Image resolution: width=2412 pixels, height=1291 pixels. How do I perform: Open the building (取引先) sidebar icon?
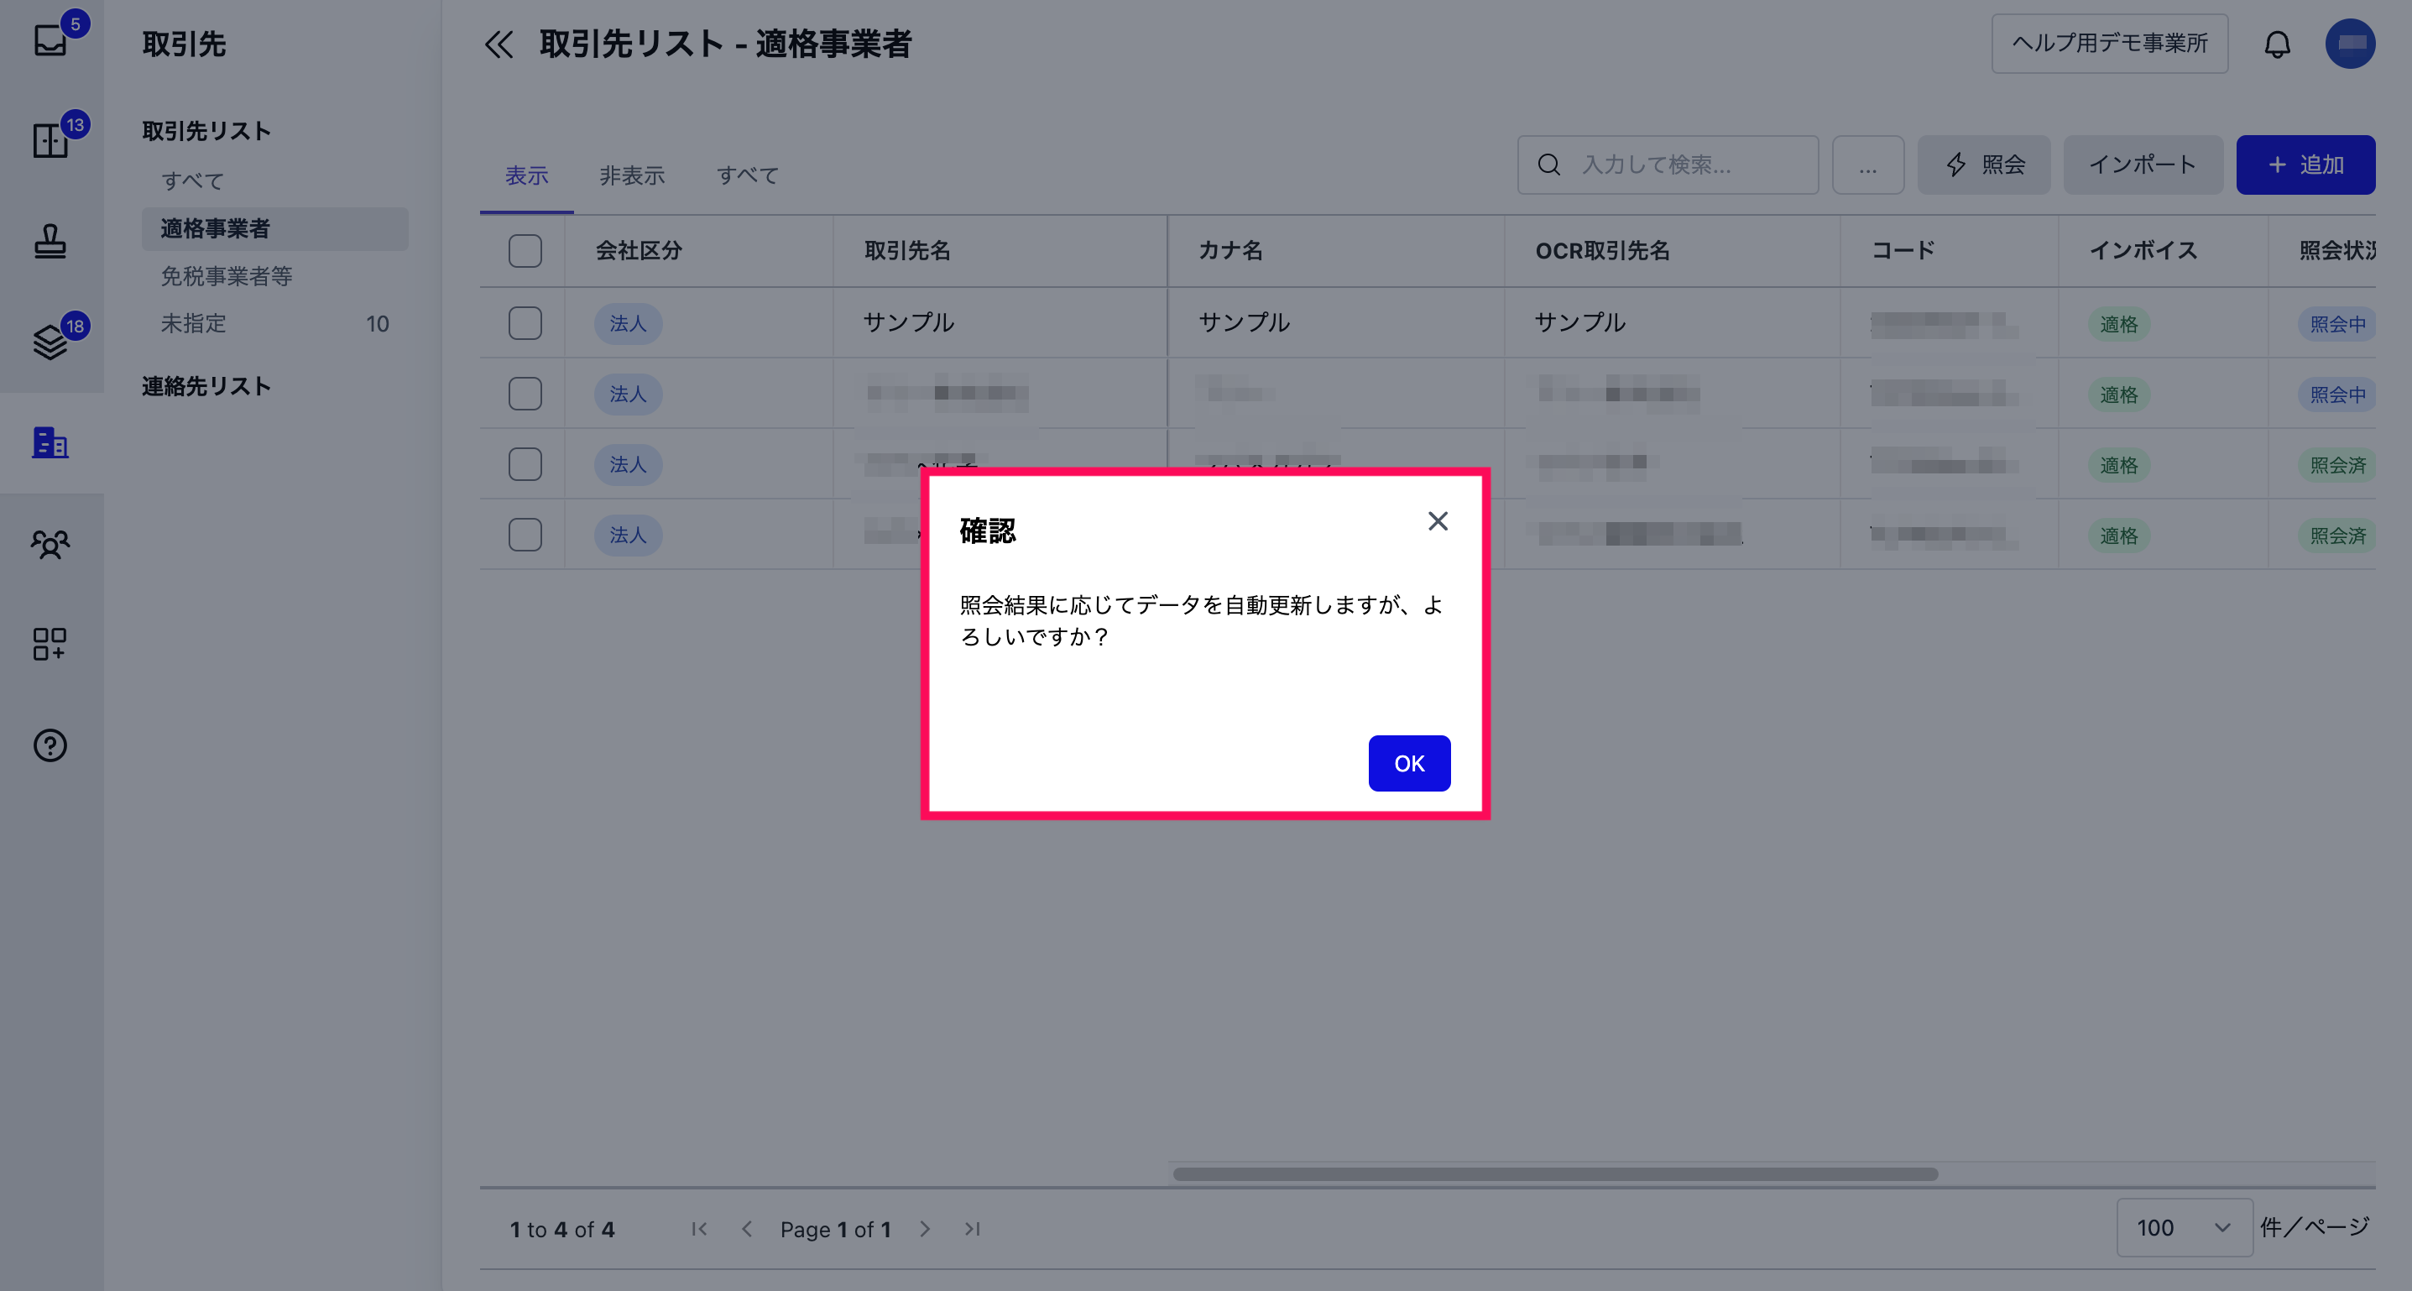[50, 442]
